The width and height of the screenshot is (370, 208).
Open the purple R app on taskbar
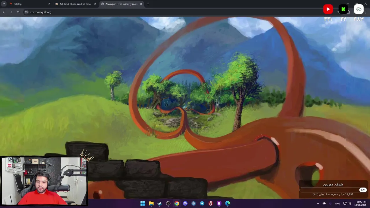pyautogui.click(x=219, y=203)
